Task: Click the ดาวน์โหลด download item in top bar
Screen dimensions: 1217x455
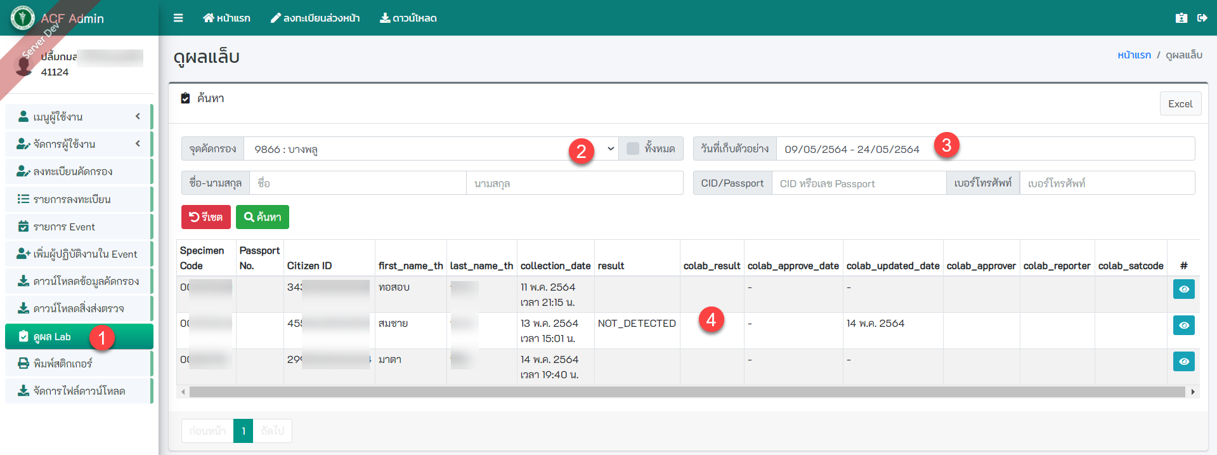Action: pos(408,18)
